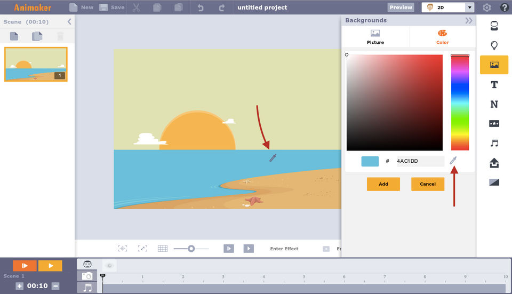This screenshot has width=512, height=294.
Task: Select the camera timeline track
Action: [x=87, y=276]
